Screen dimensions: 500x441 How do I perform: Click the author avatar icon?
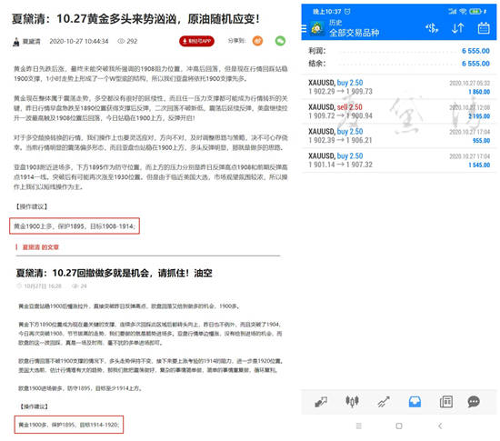pos(16,42)
